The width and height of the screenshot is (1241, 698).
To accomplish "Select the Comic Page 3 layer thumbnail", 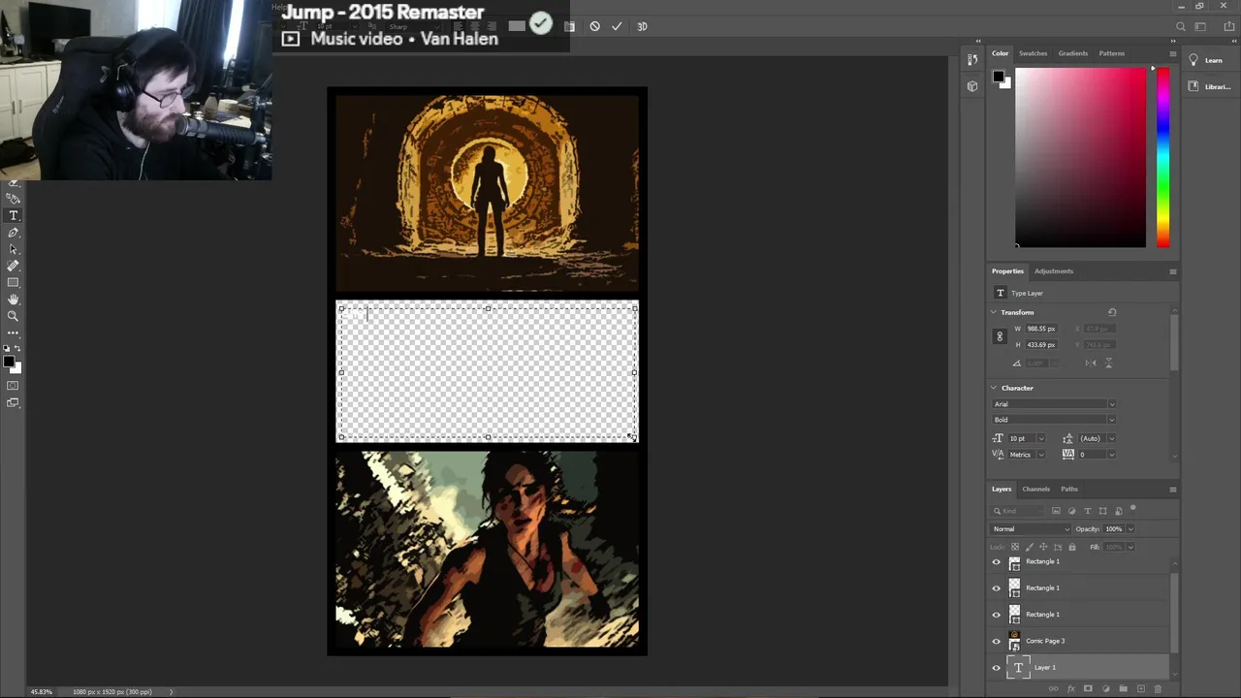I will point(1014,641).
